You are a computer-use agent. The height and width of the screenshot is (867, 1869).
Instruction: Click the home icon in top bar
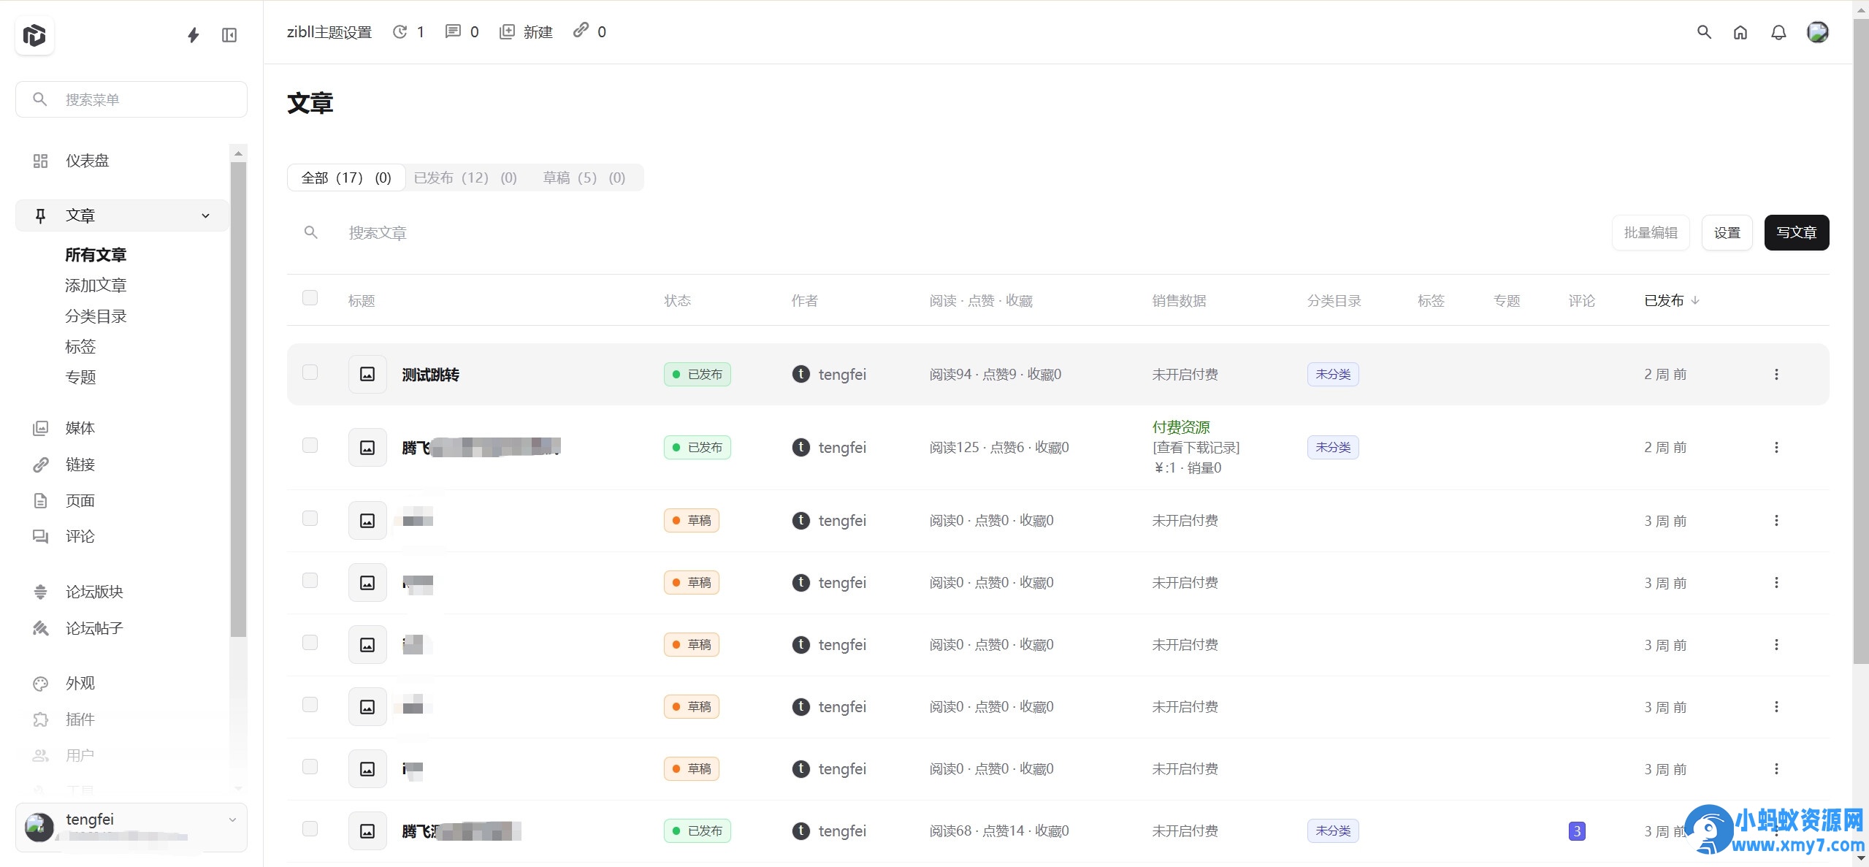1740,32
